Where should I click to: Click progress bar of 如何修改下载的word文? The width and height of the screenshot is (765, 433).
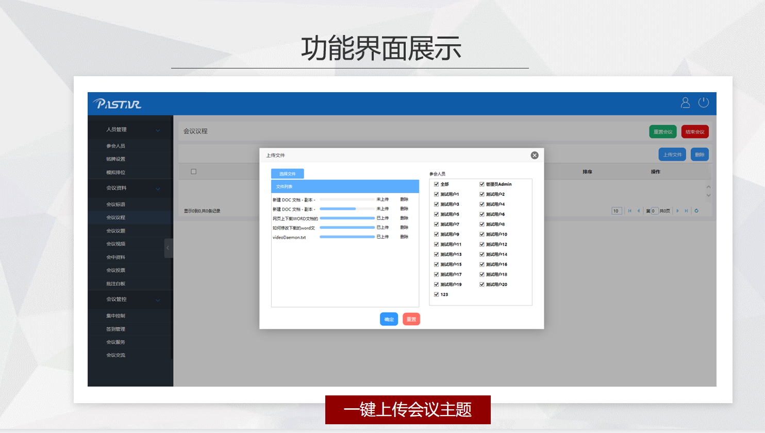pyautogui.click(x=347, y=228)
